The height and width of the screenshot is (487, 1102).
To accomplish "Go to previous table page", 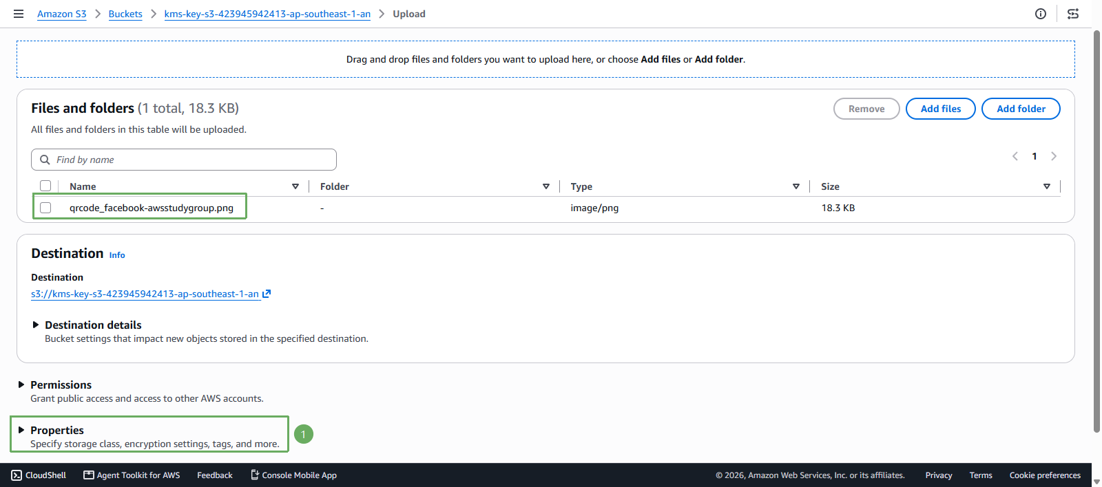I will [1015, 156].
